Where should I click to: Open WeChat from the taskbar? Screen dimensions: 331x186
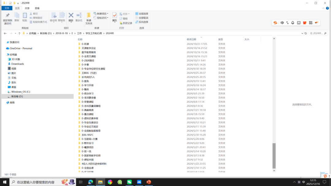(129, 182)
